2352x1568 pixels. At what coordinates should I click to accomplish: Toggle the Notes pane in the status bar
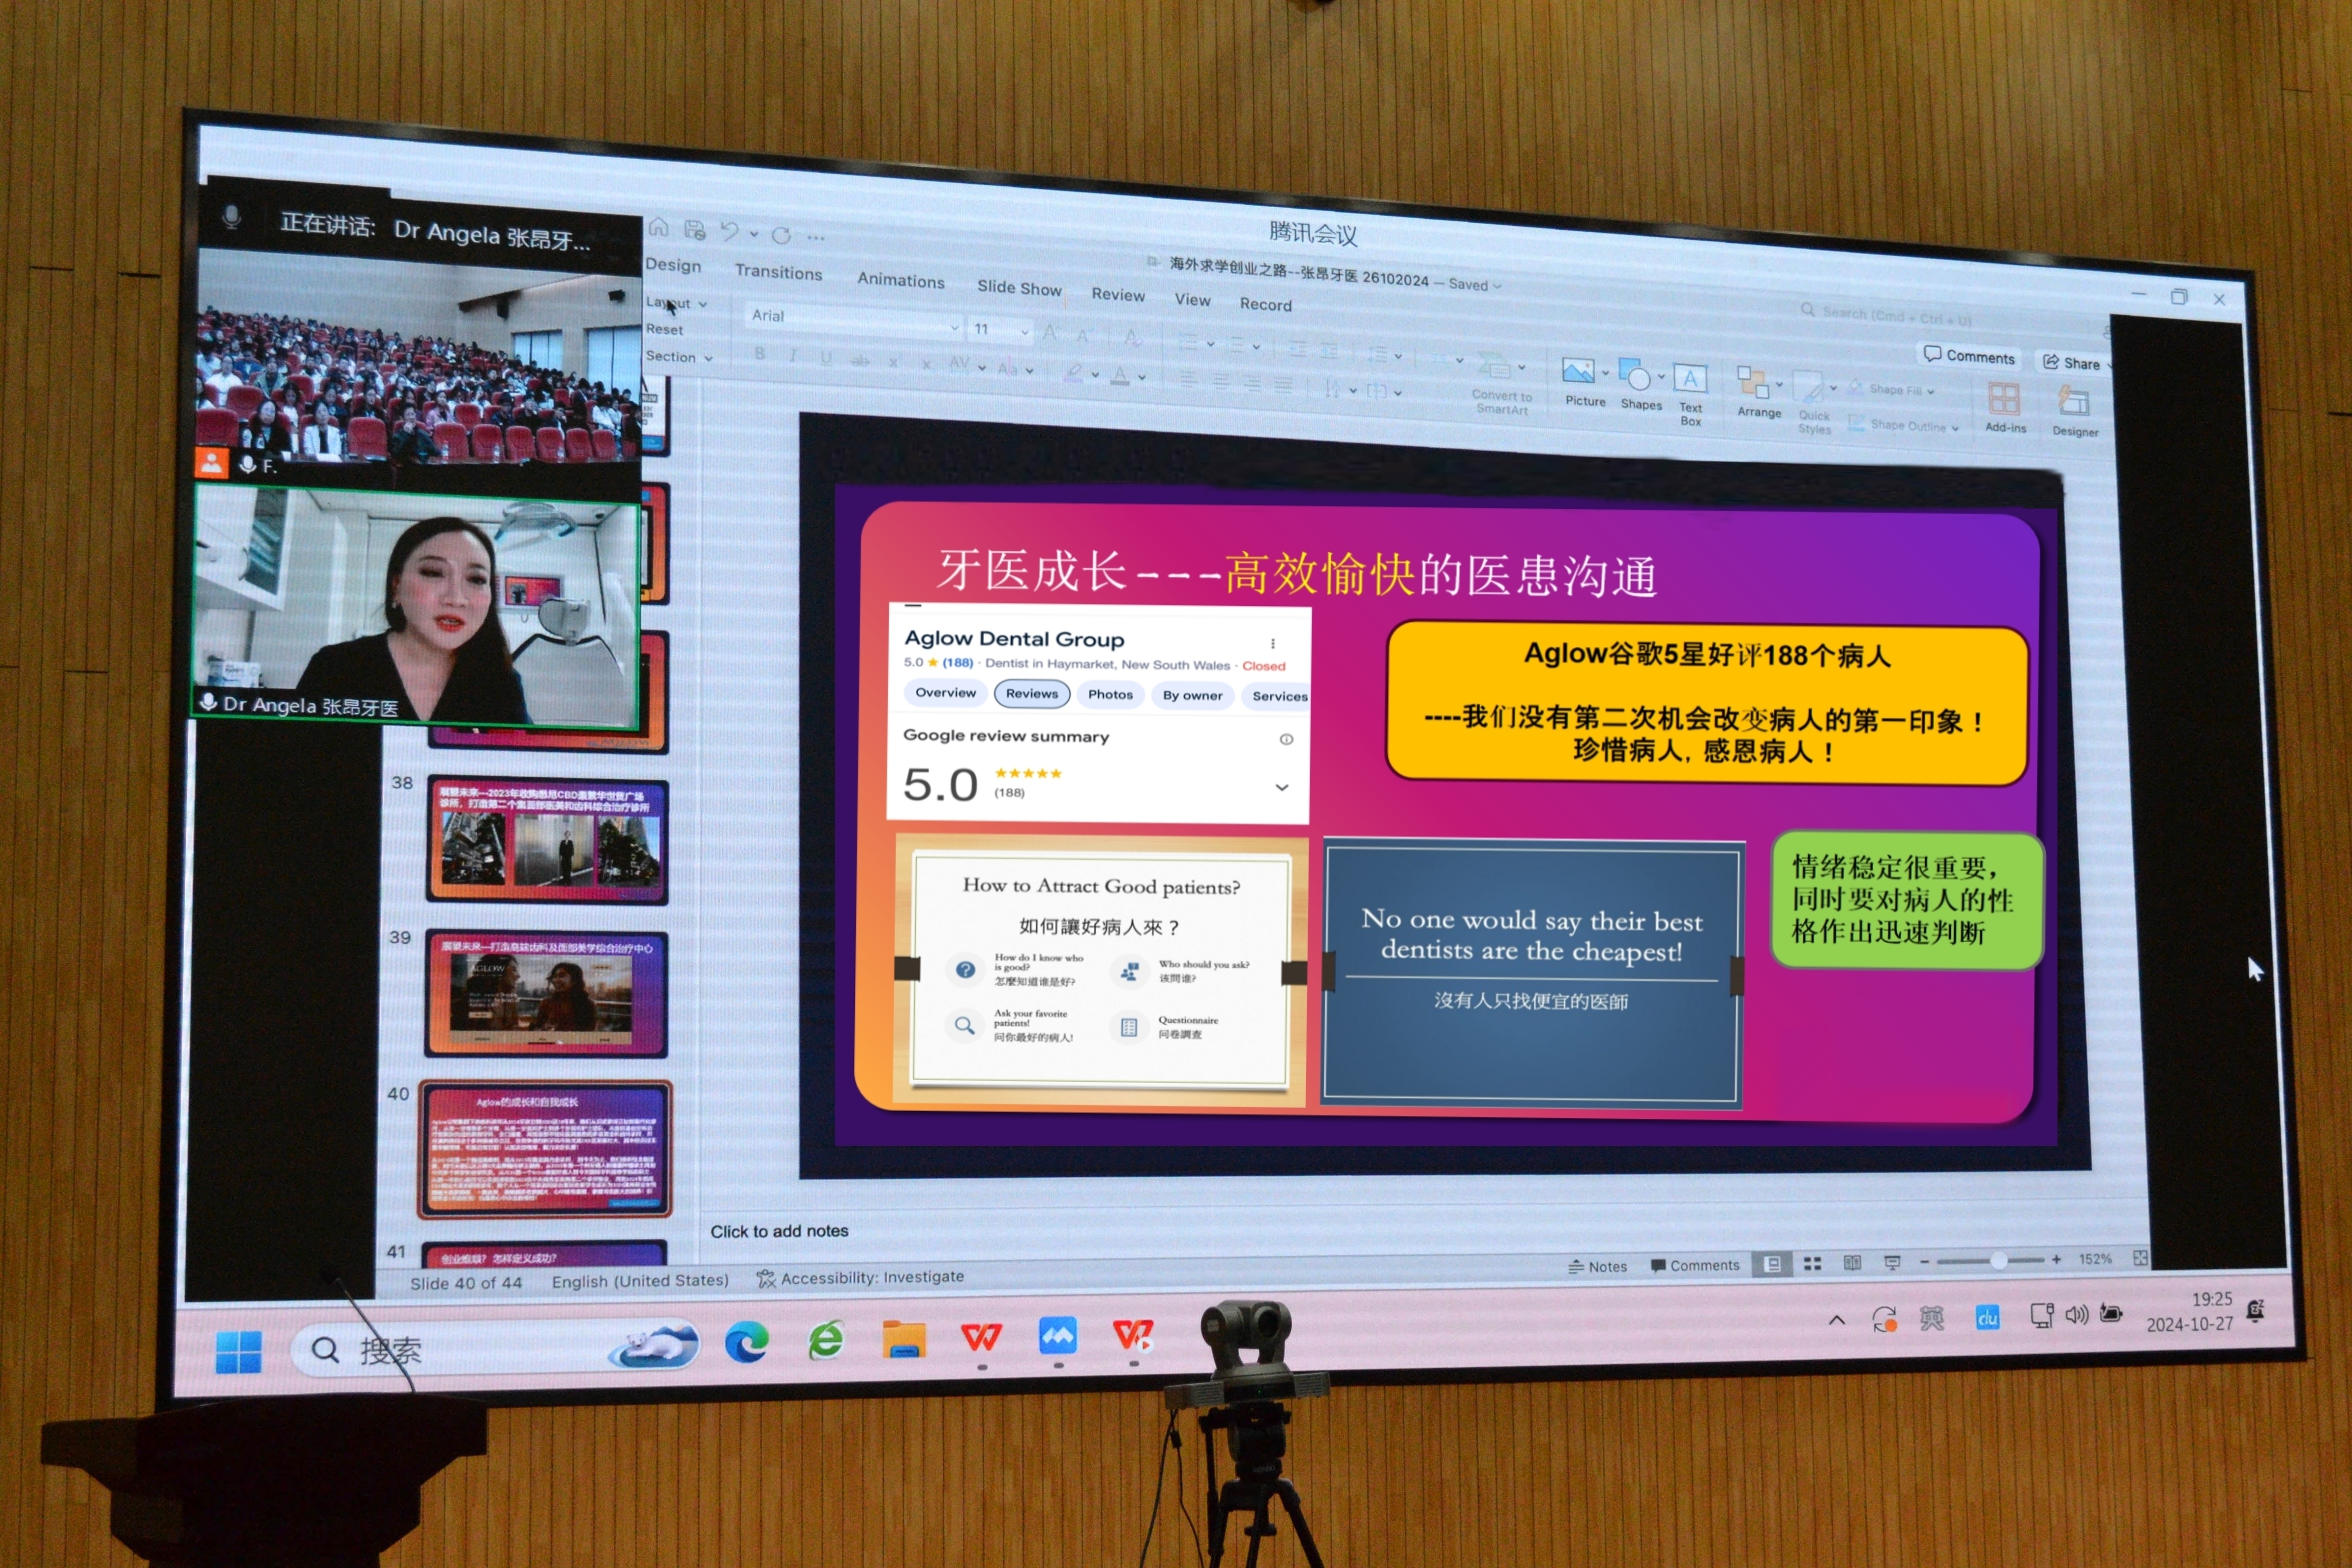(x=1597, y=1266)
